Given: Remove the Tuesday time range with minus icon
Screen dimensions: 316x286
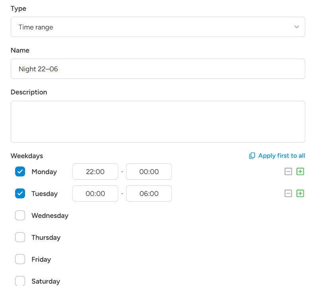Looking at the screenshot, I should 288,194.
